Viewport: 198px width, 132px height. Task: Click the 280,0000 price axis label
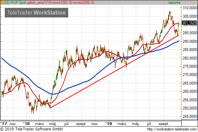(190, 58)
